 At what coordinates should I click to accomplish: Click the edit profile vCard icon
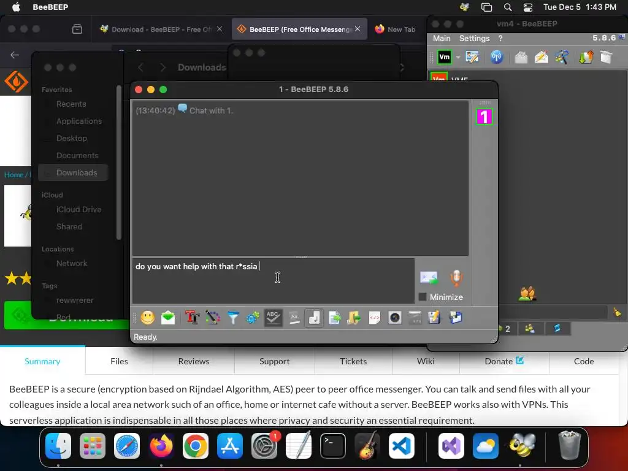coord(472,57)
